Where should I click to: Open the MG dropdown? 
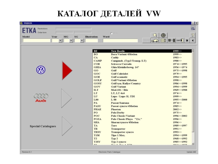(x=71, y=40)
